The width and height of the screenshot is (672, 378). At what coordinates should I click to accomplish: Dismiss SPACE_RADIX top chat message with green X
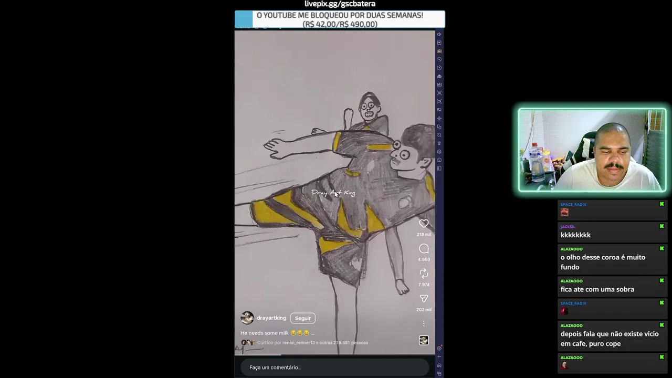(x=661, y=204)
